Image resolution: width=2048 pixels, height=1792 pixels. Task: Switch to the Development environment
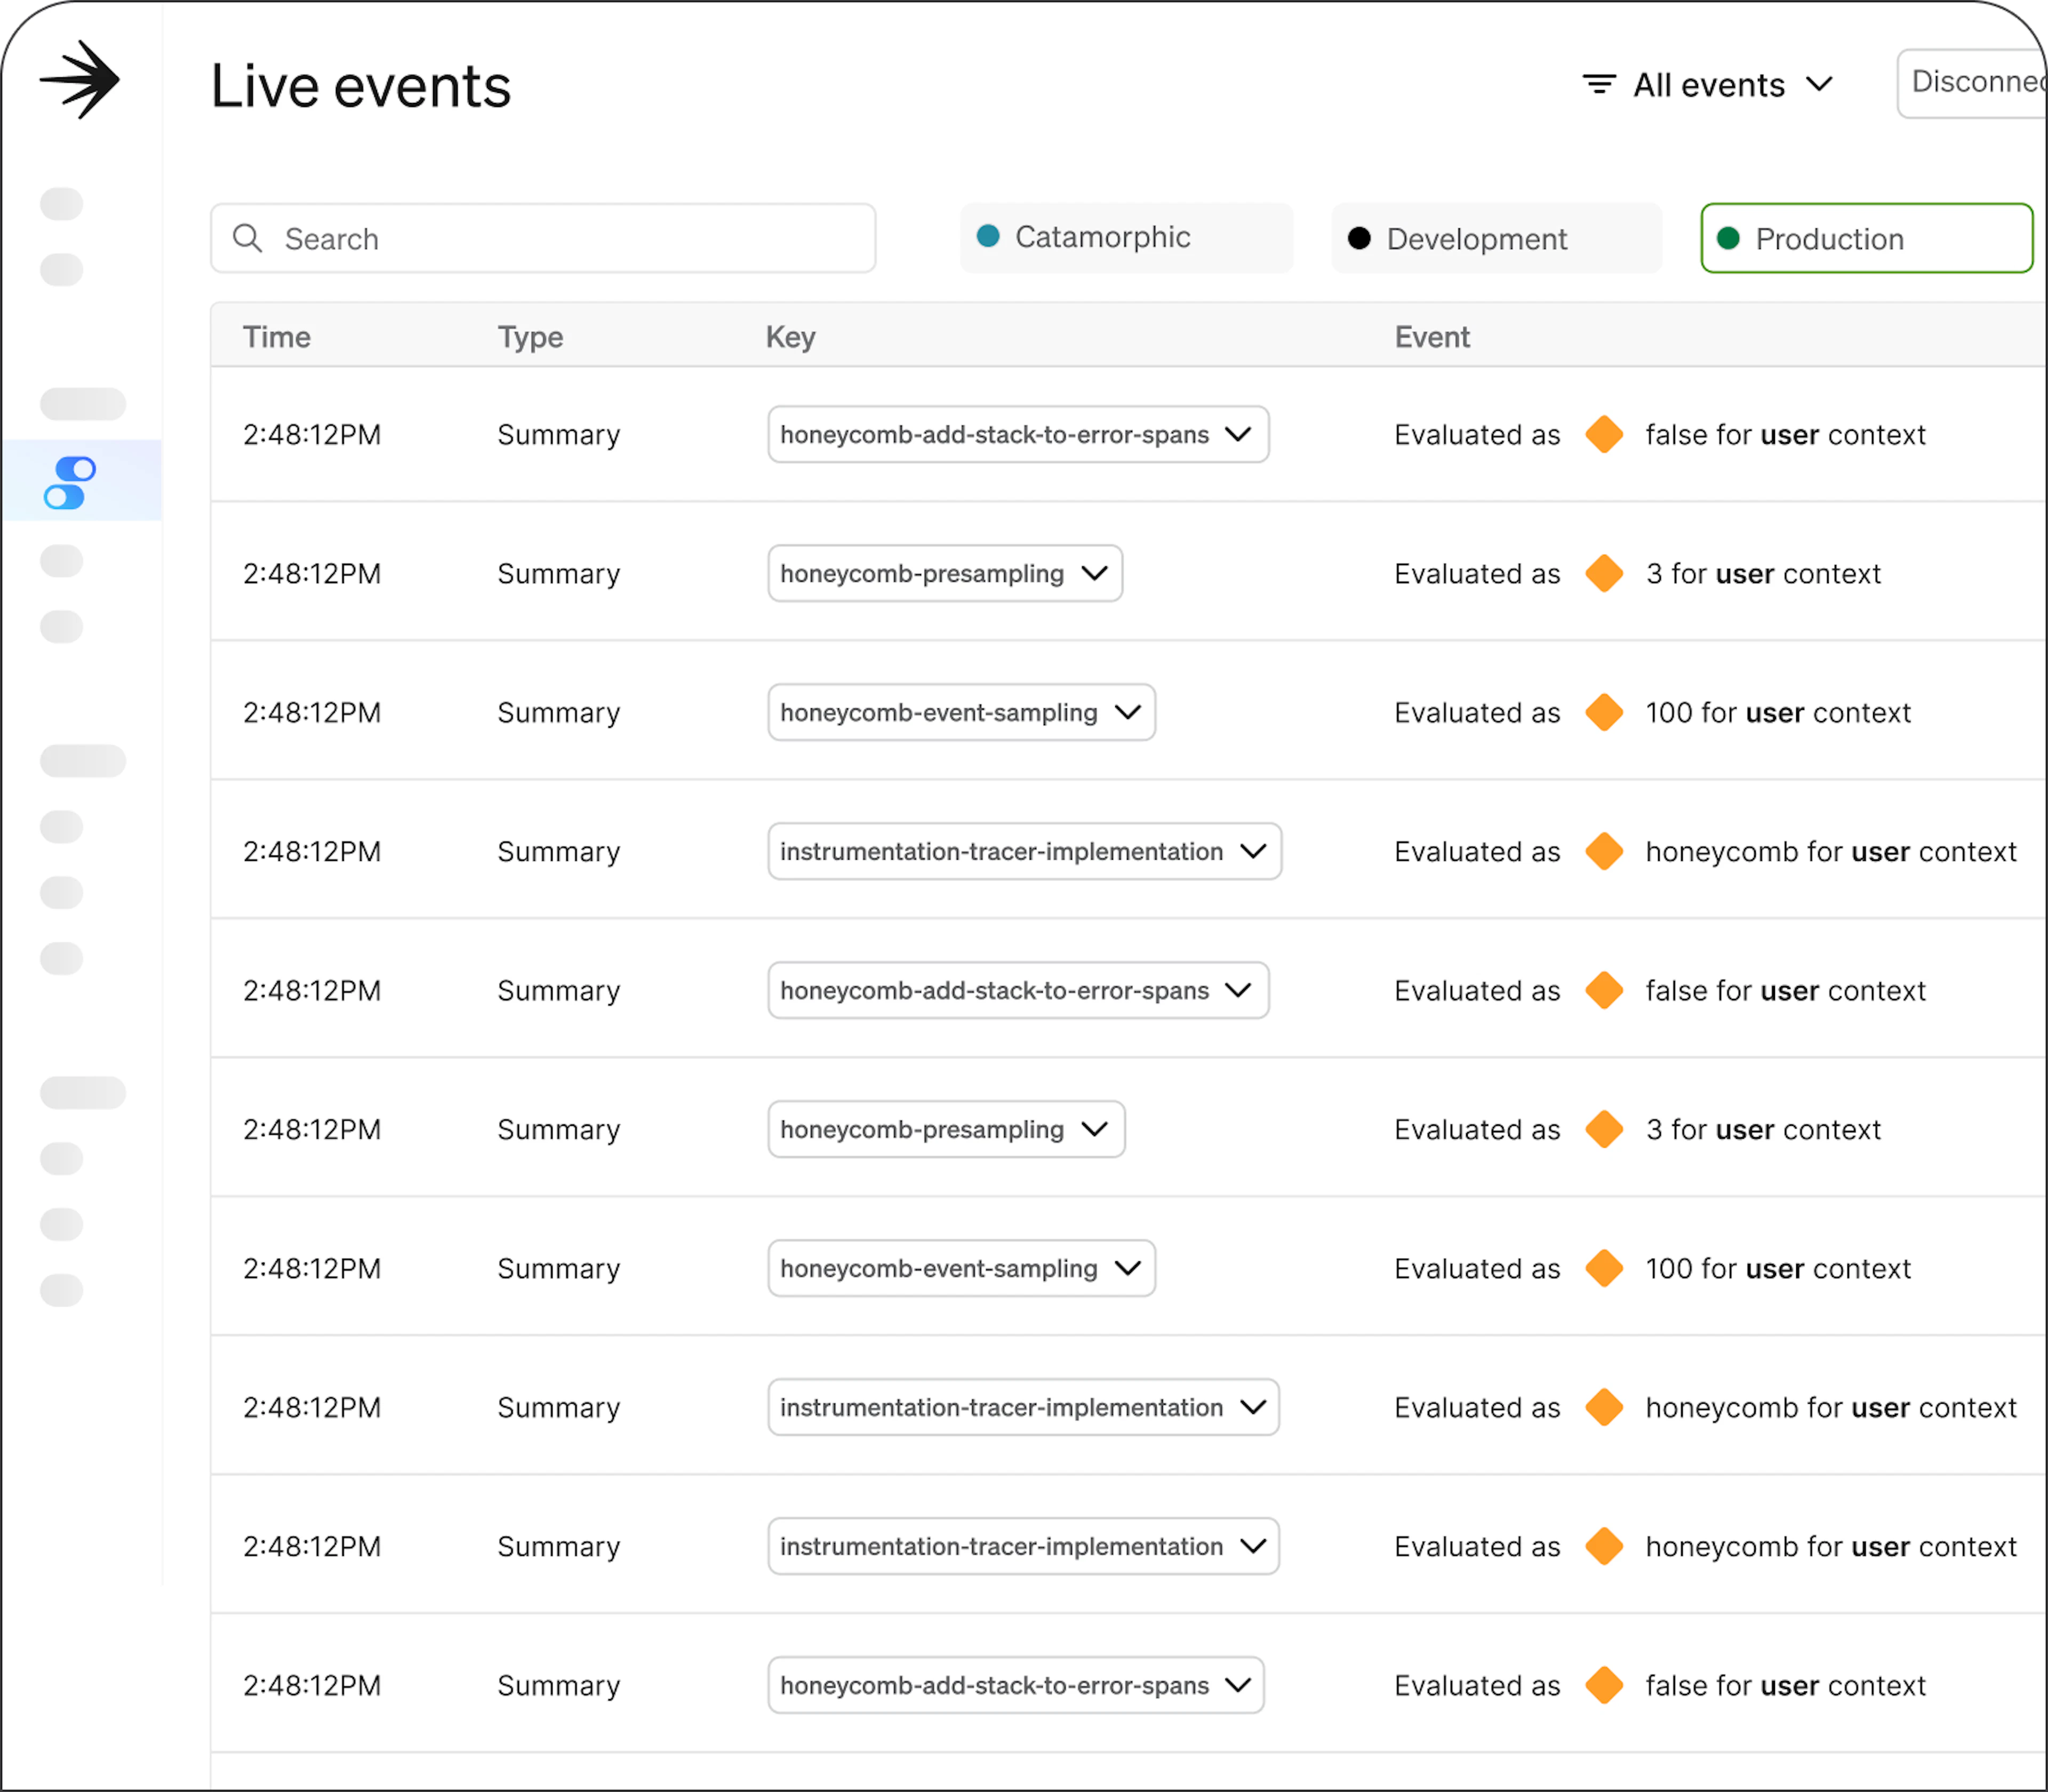tap(1496, 238)
